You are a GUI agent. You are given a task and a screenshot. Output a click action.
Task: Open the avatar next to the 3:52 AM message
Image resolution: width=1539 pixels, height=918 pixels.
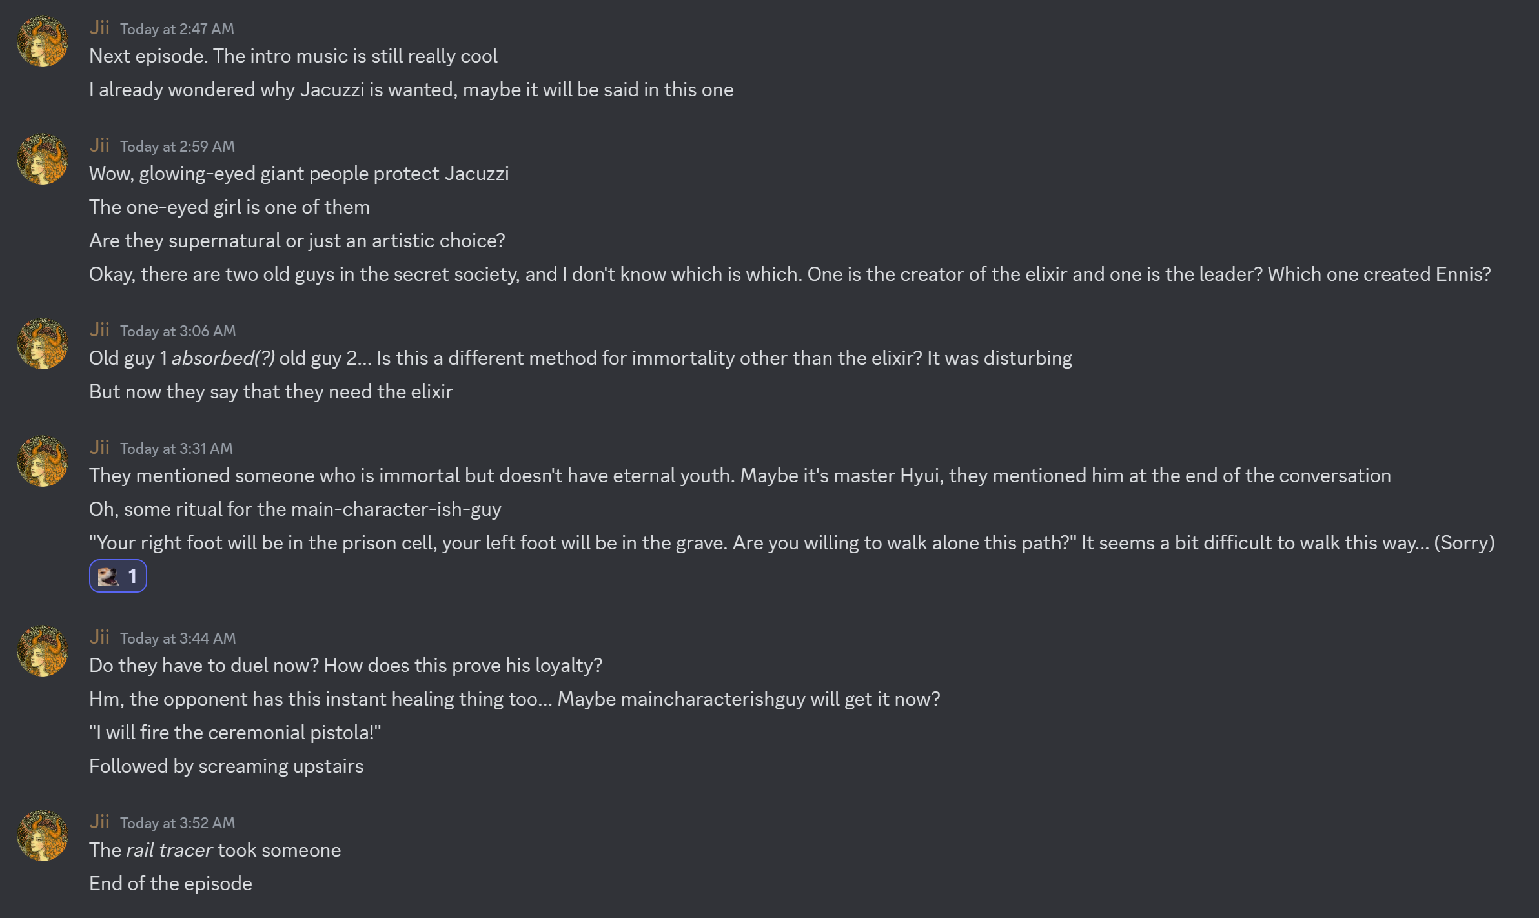click(x=43, y=836)
